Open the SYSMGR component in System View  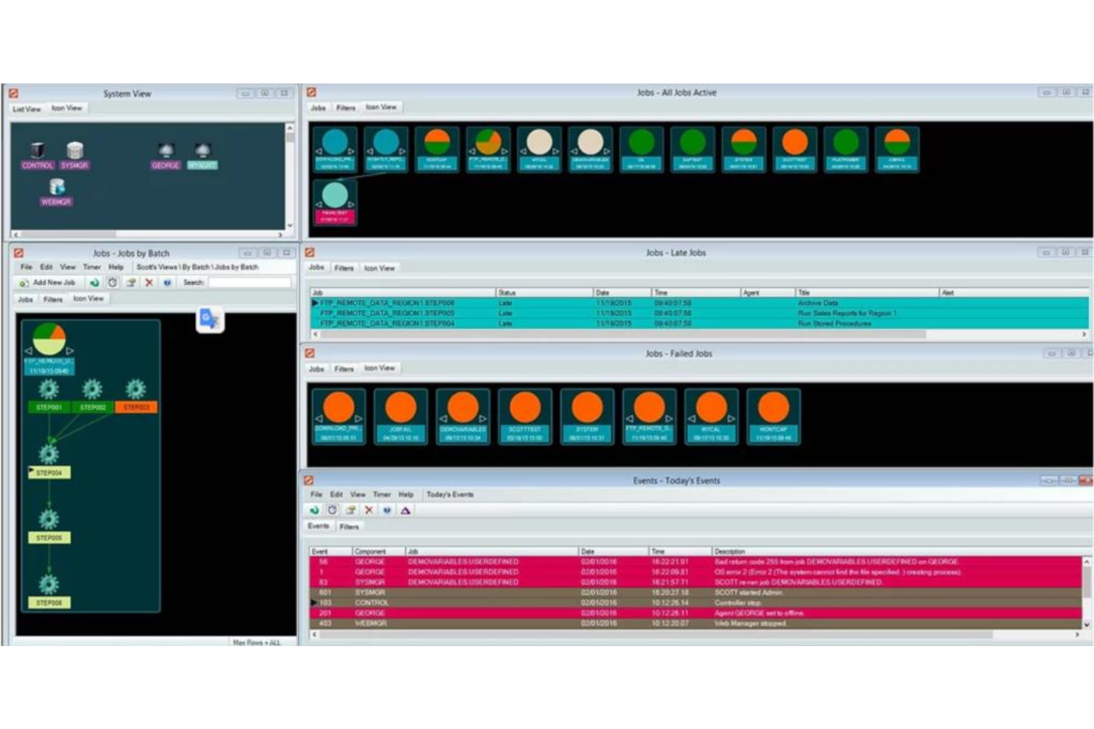point(74,151)
